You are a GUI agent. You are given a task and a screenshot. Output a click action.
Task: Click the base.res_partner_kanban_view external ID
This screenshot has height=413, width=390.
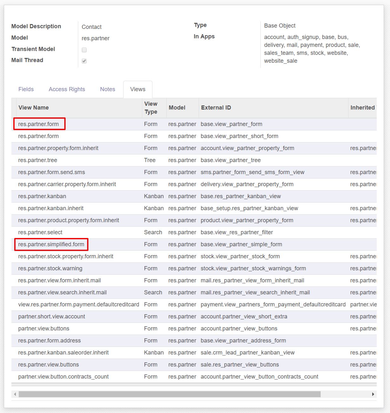click(x=241, y=196)
